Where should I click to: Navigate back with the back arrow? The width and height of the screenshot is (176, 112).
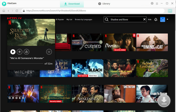(8, 11)
